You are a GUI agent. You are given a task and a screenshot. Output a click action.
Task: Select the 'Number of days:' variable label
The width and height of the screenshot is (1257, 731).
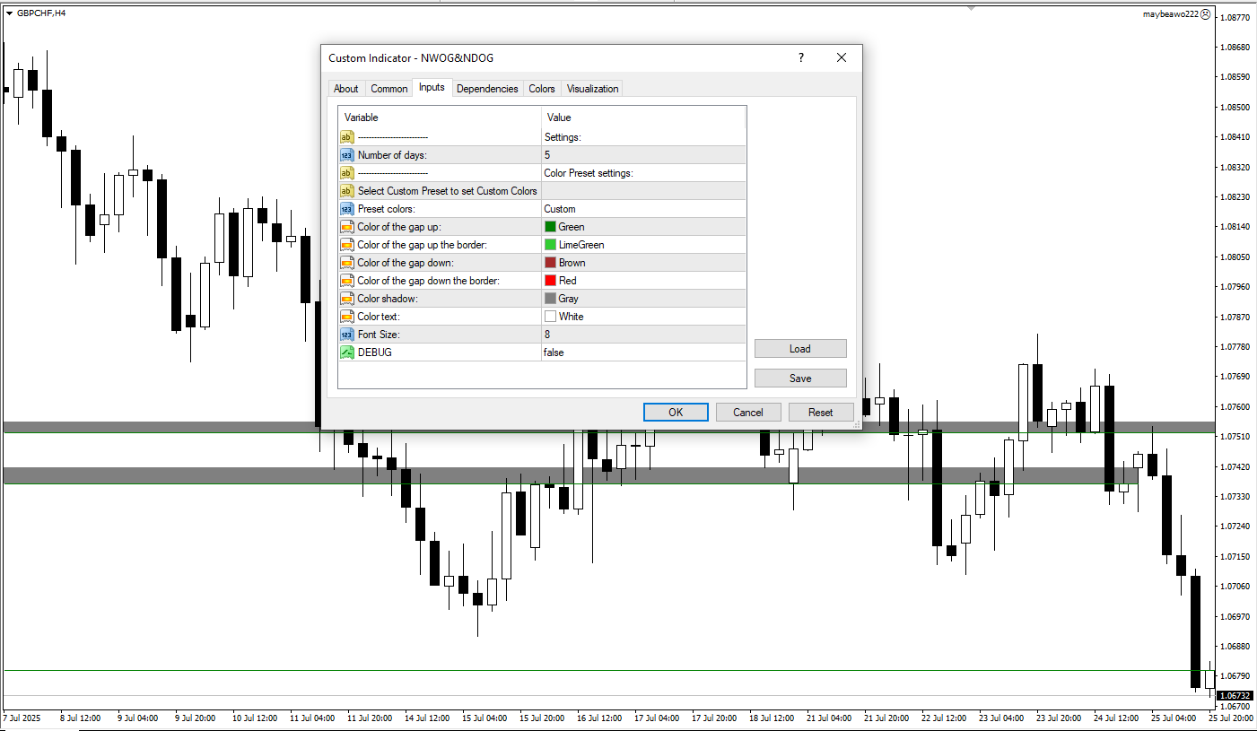click(x=392, y=155)
